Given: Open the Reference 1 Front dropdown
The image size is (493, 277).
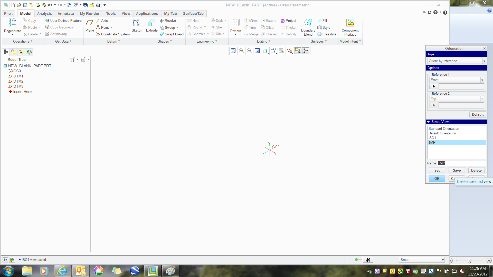Looking at the screenshot, I should point(457,80).
